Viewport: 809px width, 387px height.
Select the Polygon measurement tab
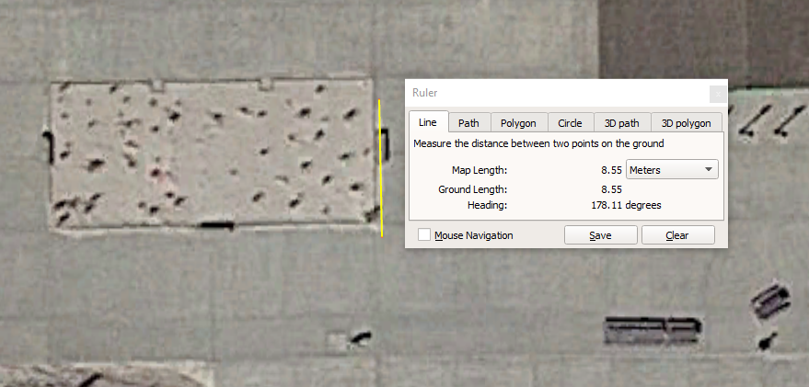(x=518, y=123)
